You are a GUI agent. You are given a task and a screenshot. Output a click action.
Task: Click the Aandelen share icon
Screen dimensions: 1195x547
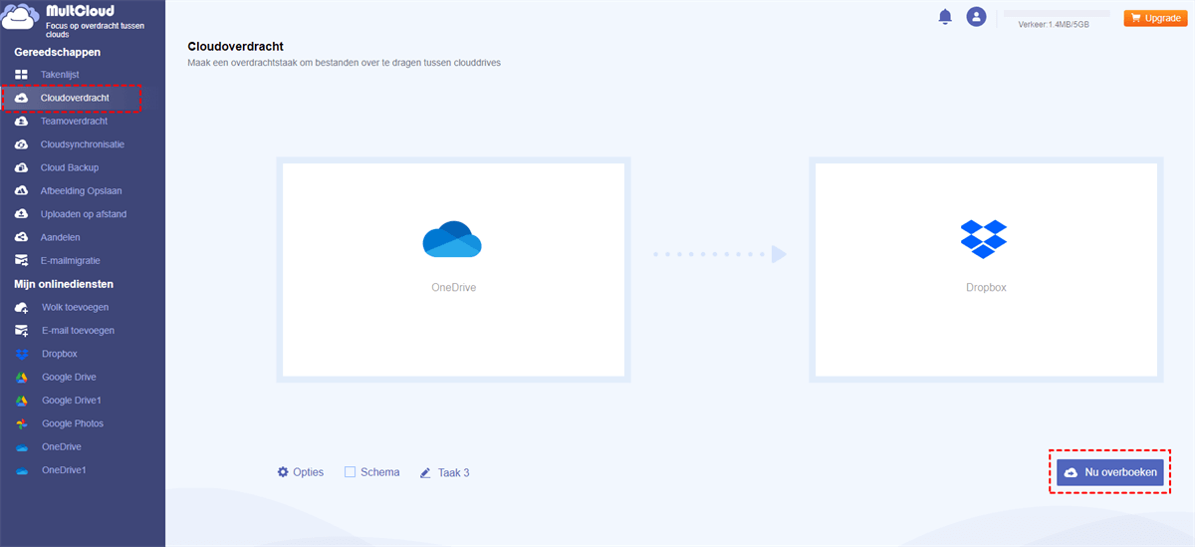[x=21, y=237]
